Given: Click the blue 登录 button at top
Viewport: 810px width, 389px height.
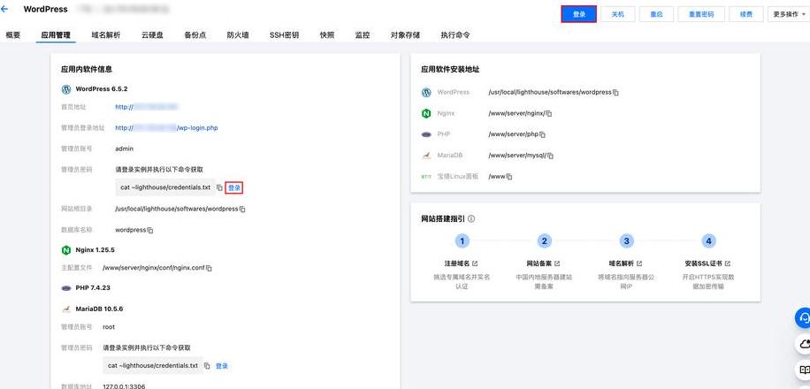Looking at the screenshot, I should 579,14.
